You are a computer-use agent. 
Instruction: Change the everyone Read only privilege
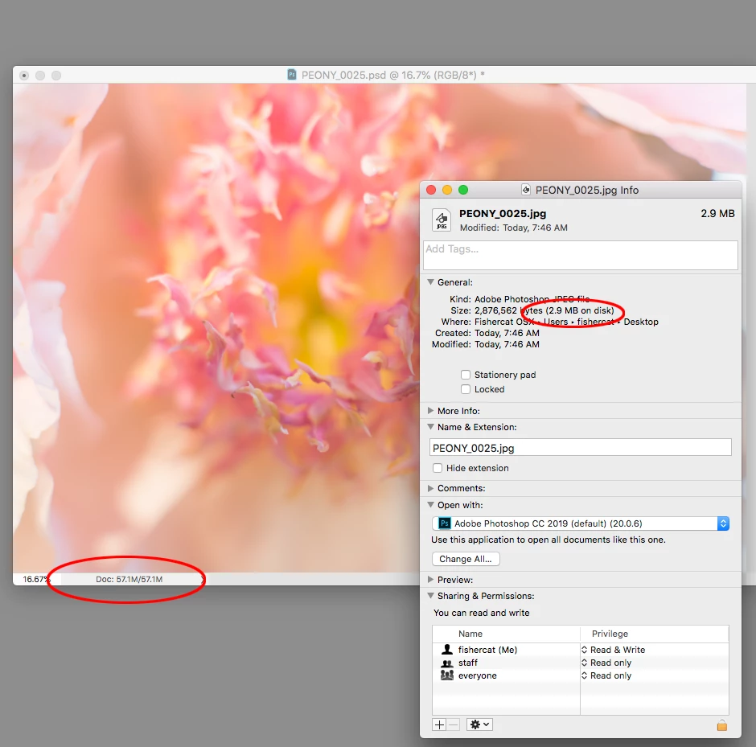coord(606,675)
